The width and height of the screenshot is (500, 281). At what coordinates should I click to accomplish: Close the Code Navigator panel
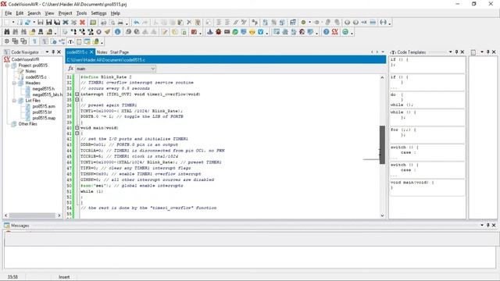(59, 52)
